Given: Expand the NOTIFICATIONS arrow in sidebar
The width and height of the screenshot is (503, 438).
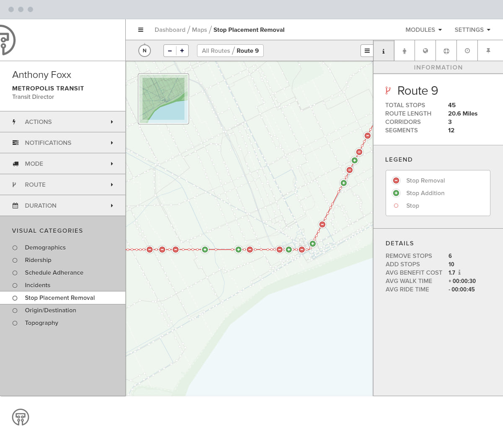Looking at the screenshot, I should point(112,143).
